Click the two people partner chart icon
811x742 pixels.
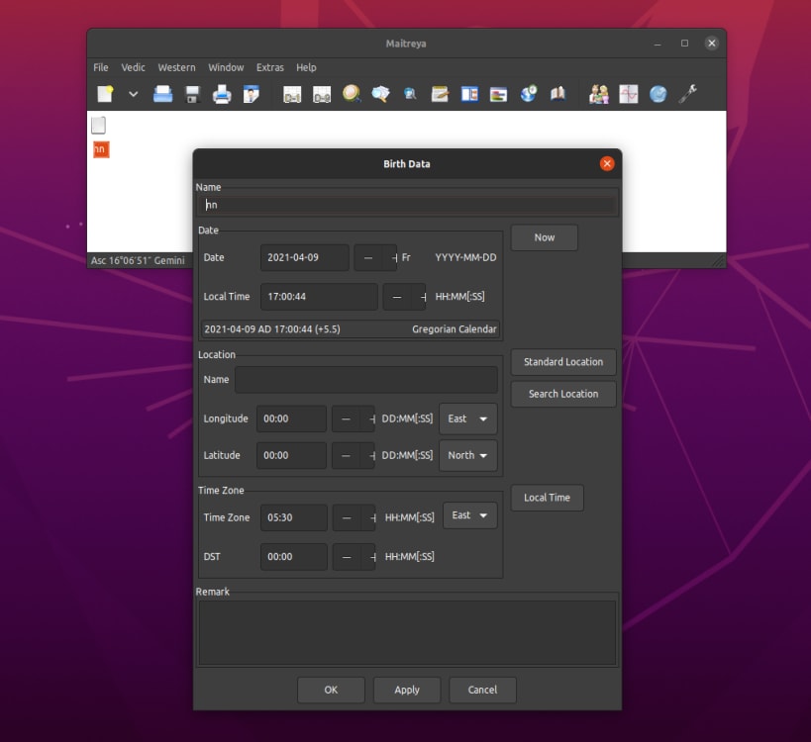[x=598, y=94]
